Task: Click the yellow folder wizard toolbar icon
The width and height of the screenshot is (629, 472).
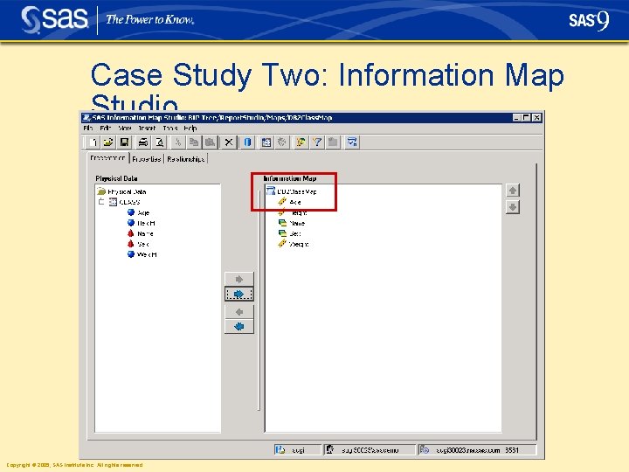Action: point(301,142)
